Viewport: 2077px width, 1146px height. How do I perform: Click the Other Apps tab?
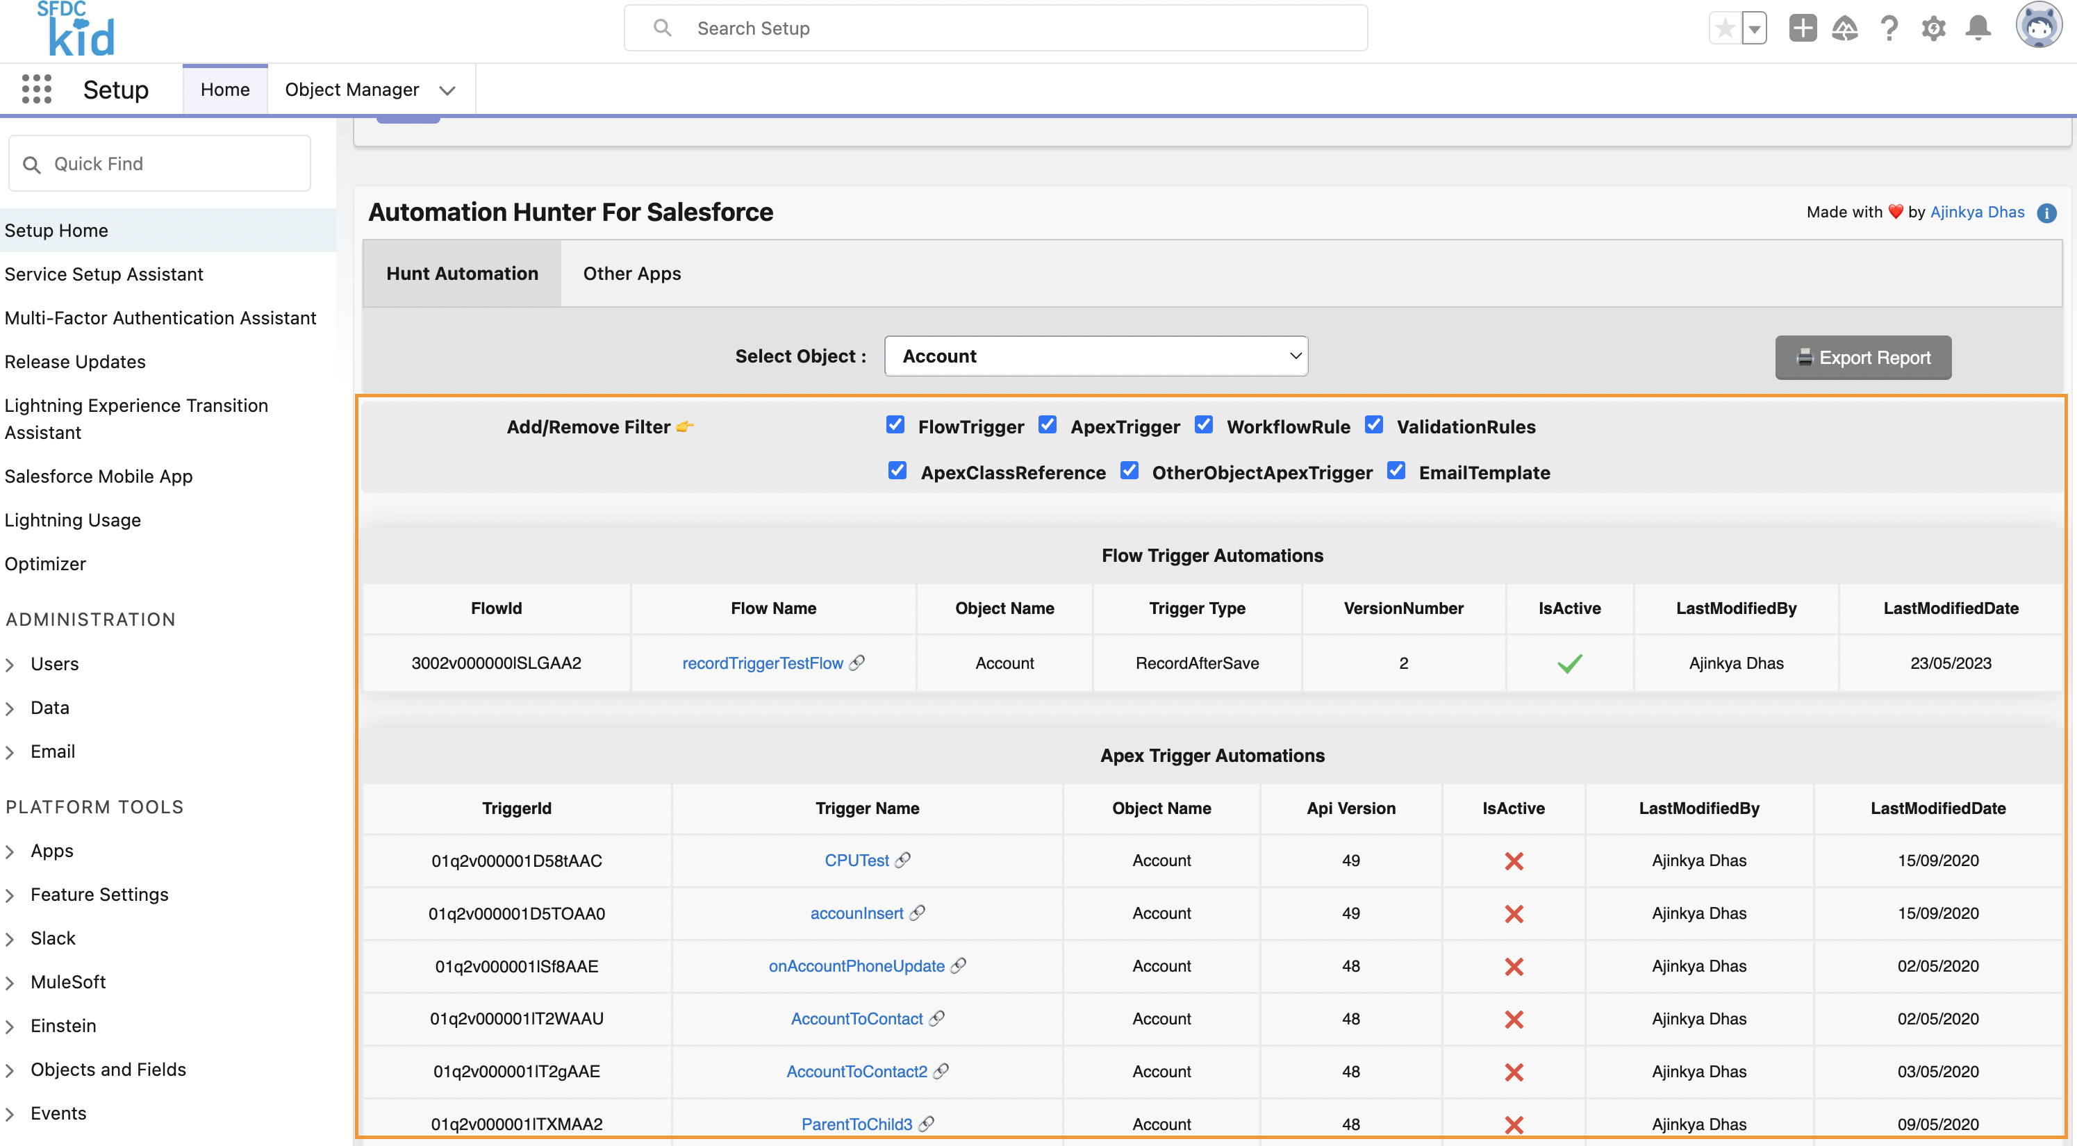[x=632, y=272]
